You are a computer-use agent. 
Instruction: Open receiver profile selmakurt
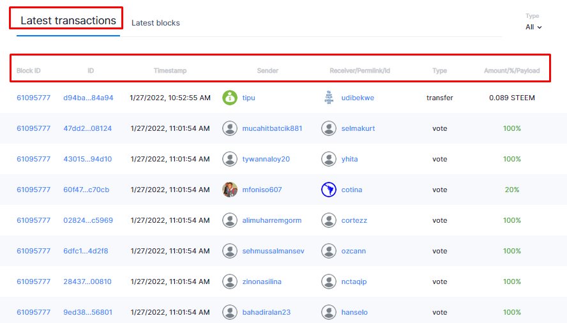[x=358, y=128]
